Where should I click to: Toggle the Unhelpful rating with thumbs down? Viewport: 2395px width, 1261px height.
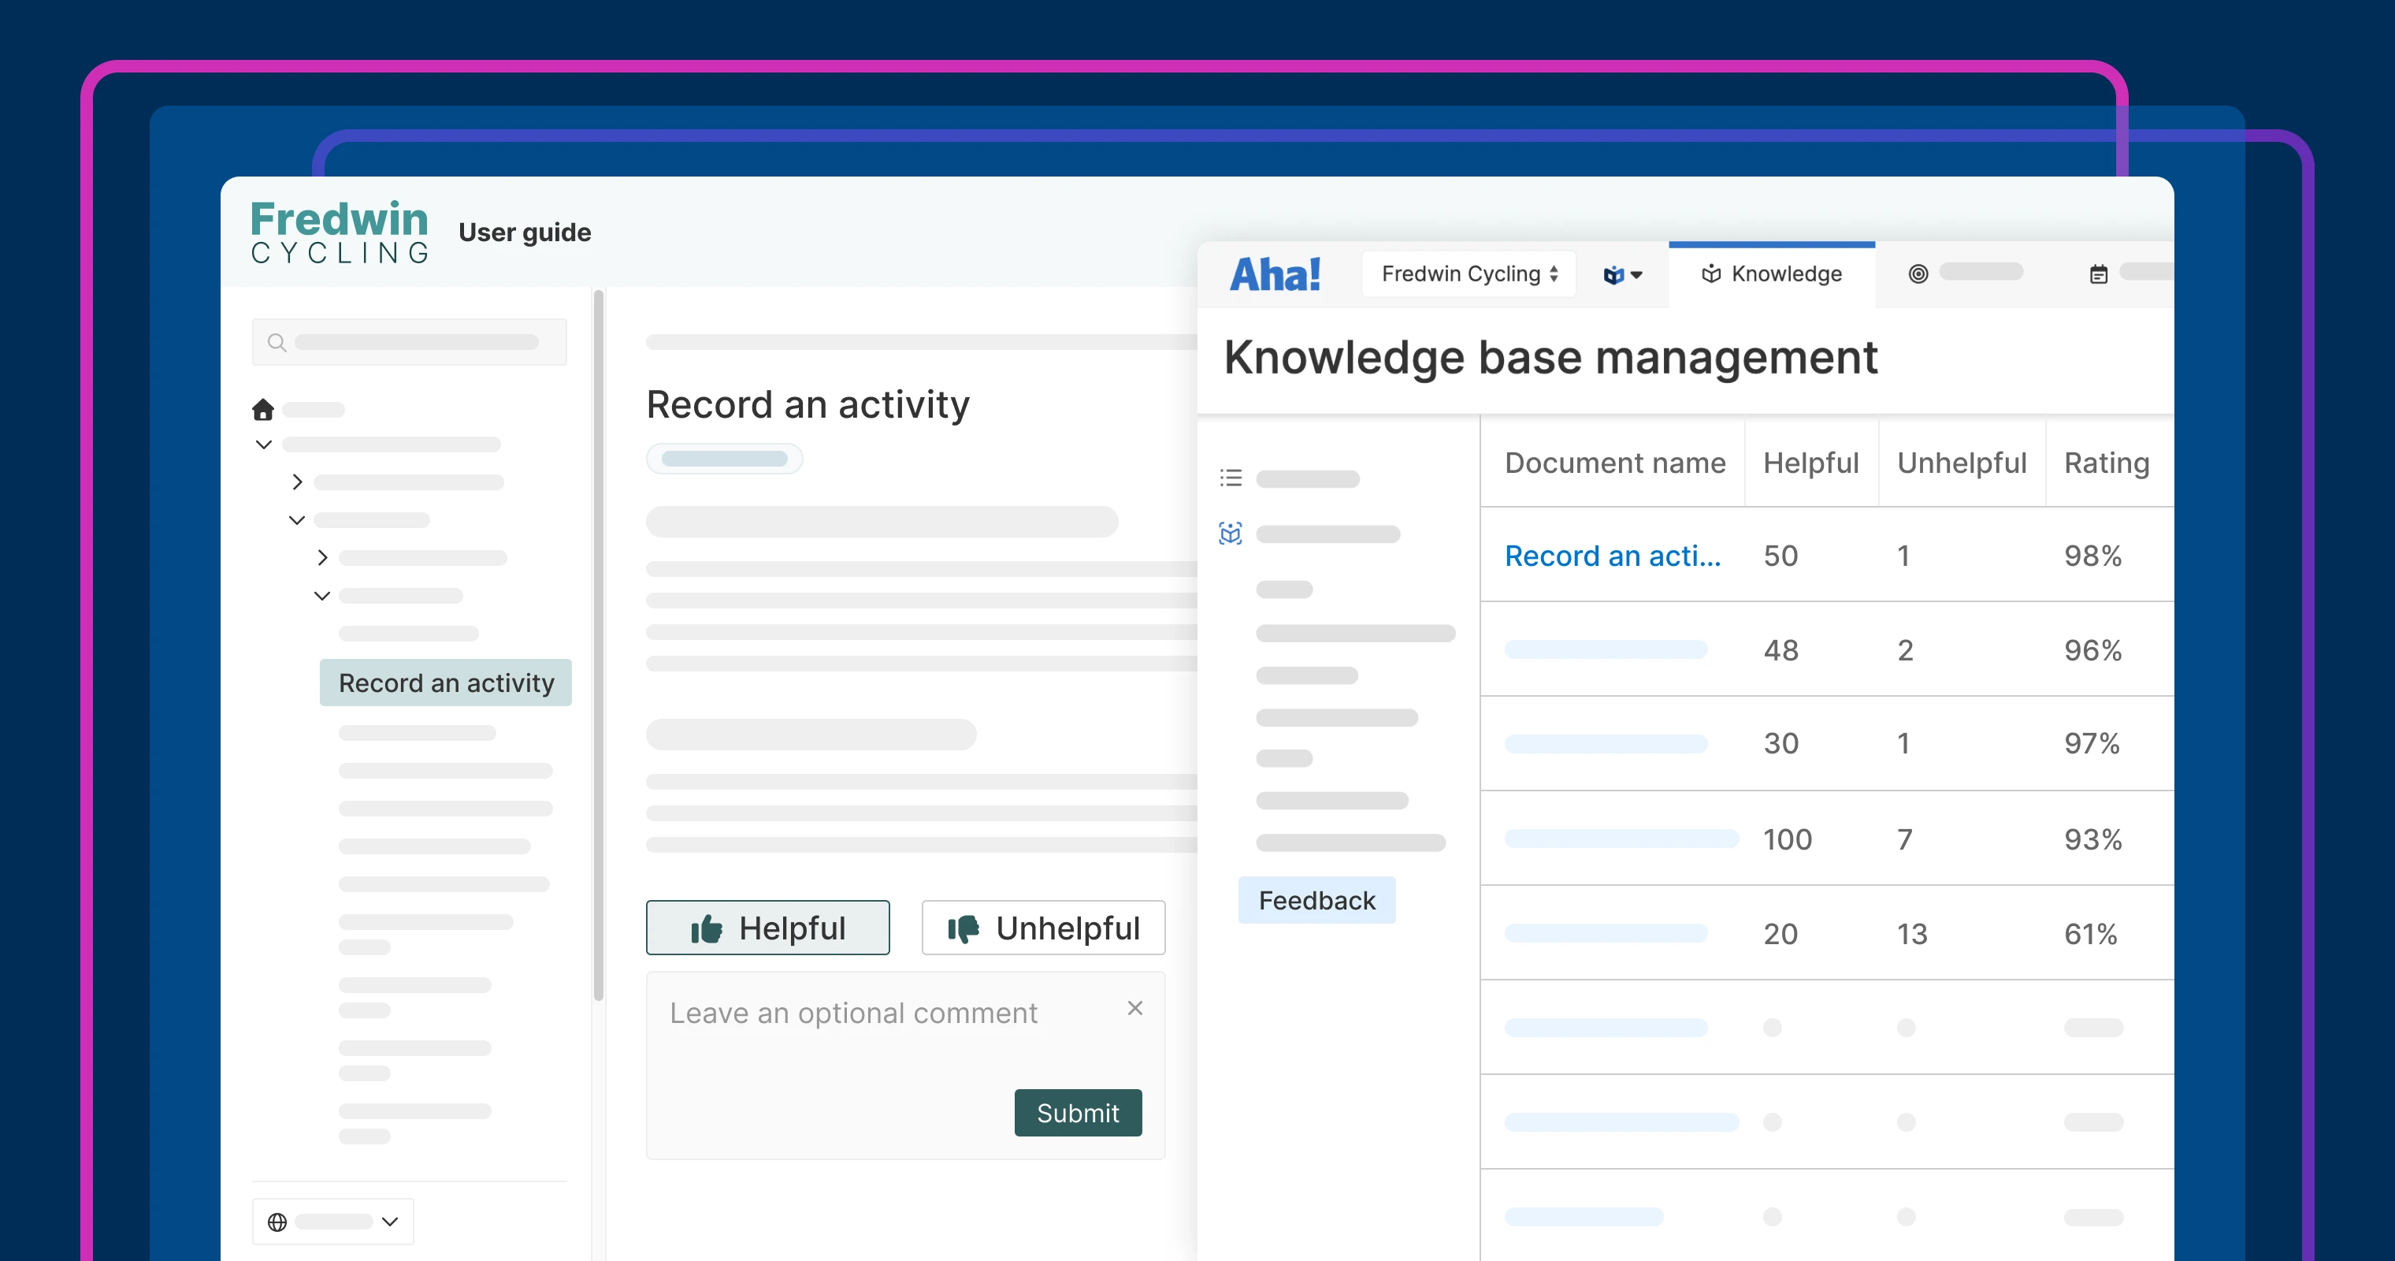coord(1042,927)
